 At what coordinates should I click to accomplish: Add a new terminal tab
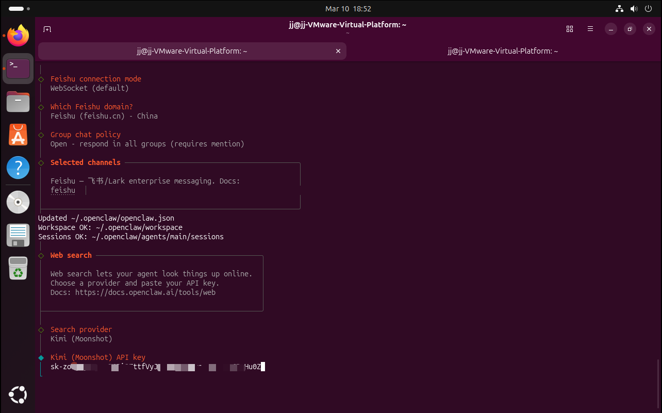click(x=47, y=29)
